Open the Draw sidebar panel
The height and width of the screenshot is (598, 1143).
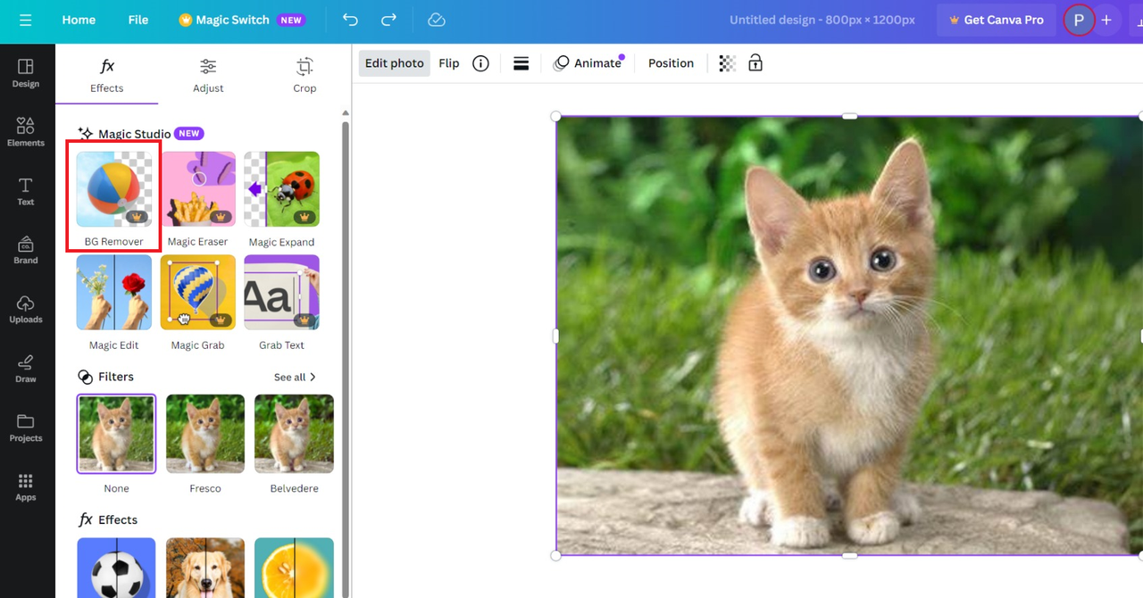click(26, 369)
